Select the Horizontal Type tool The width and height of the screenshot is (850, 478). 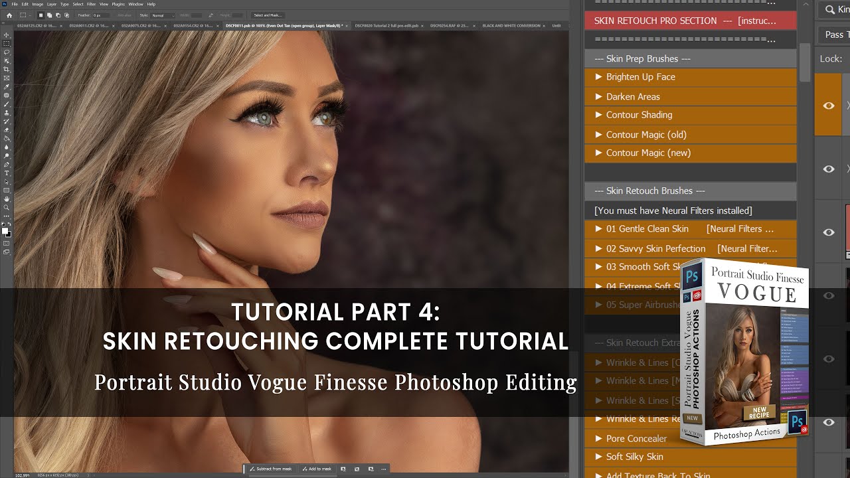[x=7, y=173]
